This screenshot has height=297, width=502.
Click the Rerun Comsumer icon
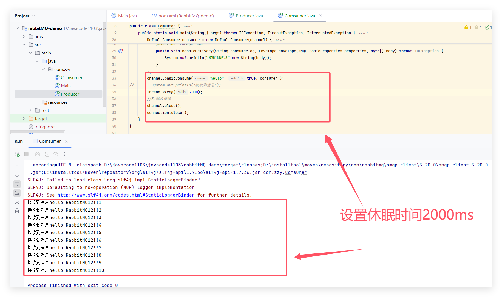pyautogui.click(x=17, y=154)
